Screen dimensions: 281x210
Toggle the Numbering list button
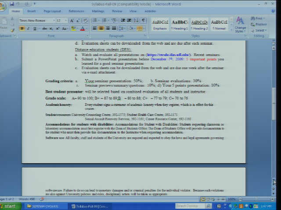click(x=104, y=21)
